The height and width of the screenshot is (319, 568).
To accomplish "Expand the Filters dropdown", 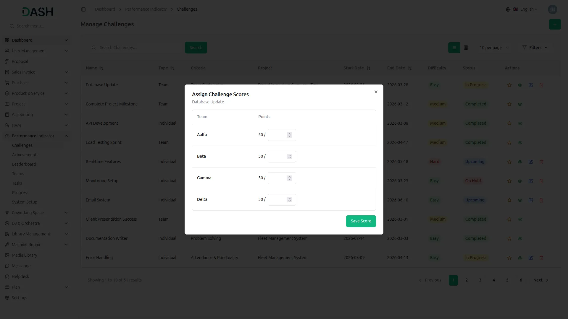I will (x=535, y=48).
